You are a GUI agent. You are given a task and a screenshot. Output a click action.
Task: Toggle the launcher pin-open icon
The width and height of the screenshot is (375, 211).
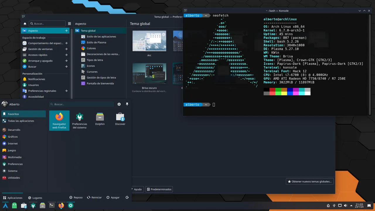[x=127, y=104]
